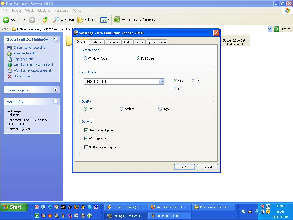Launch Skype from Quick Launch
The width and height of the screenshot is (293, 220).
point(90,207)
